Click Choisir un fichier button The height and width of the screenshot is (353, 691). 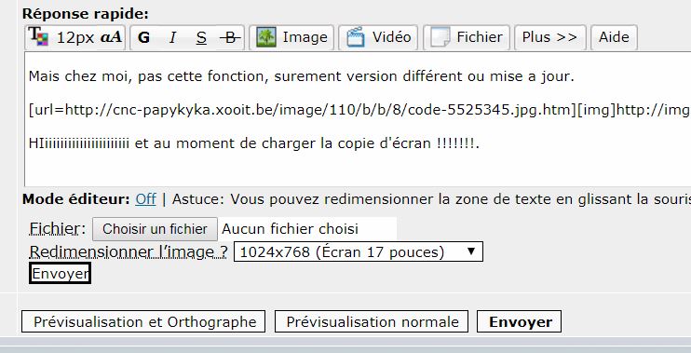tap(155, 229)
